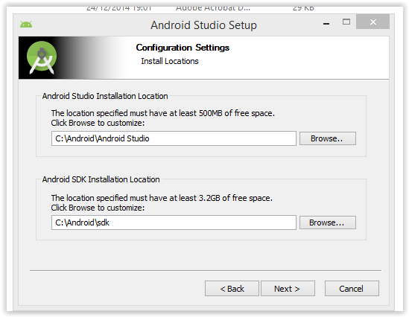
Task: Click the Android Studio logo in the header
Action: [x=42, y=57]
